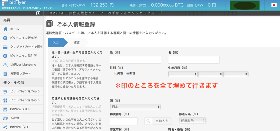
Task: Click the Japan flag language icon
Action: click(274, 5)
